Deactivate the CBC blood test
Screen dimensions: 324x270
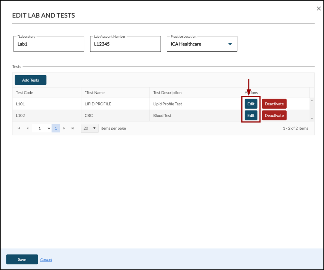click(274, 115)
